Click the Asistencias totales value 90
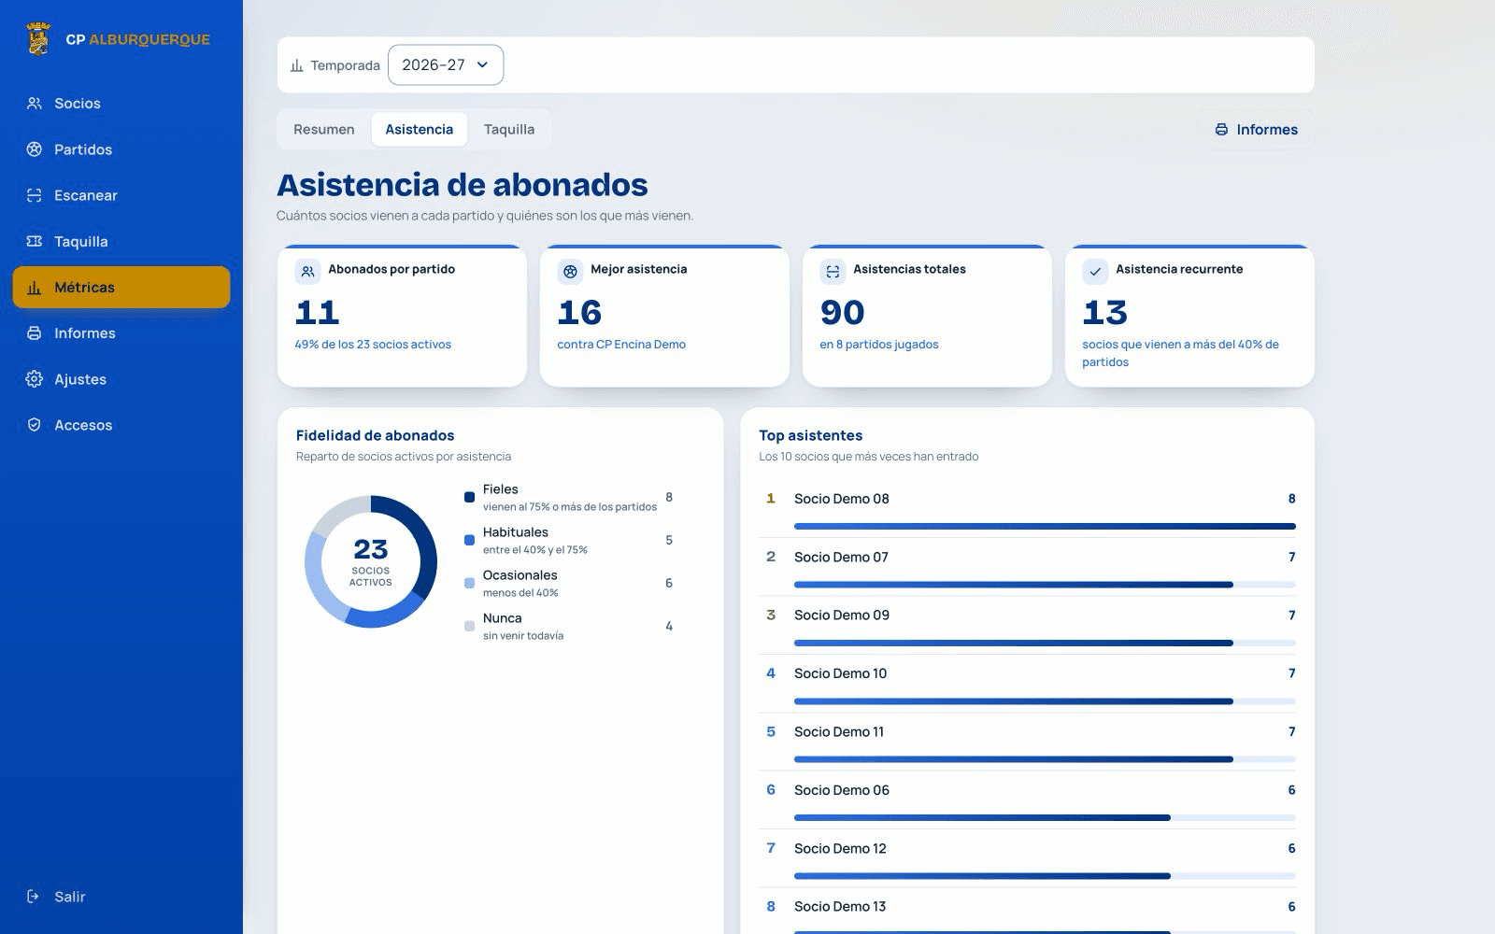 tap(843, 312)
